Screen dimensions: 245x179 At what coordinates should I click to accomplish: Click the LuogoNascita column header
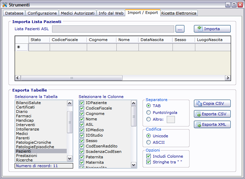[x=213, y=40]
